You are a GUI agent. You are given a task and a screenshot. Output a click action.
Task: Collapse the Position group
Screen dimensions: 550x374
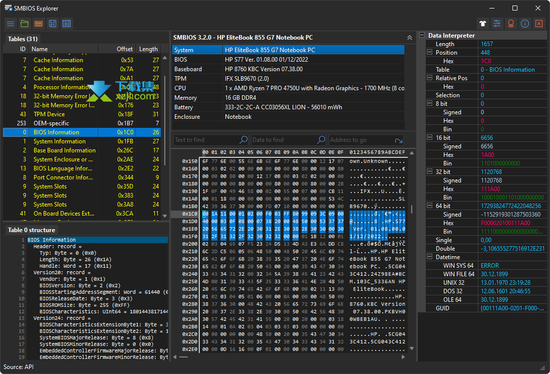tap(429, 52)
